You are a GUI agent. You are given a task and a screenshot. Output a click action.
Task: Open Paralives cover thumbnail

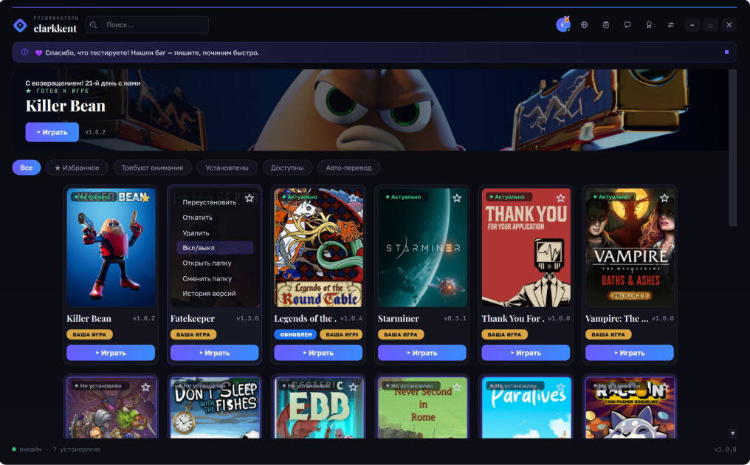tap(526, 407)
